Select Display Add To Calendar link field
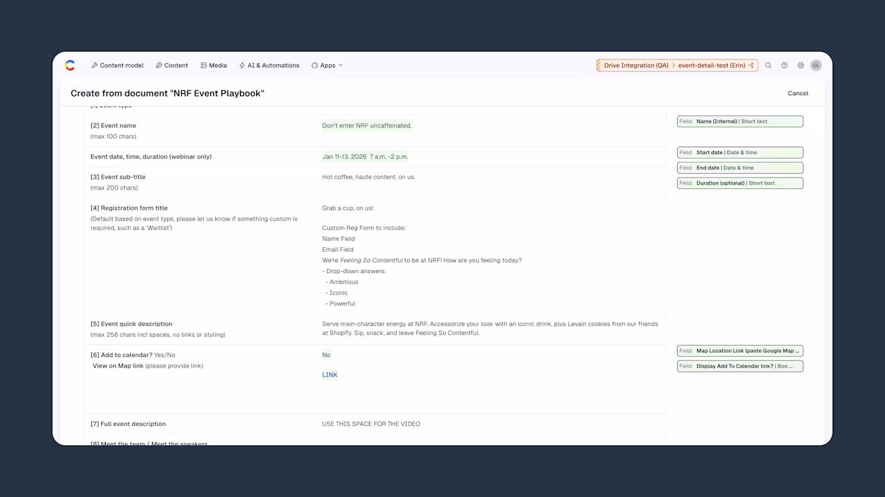The height and width of the screenshot is (497, 885). 740,366
